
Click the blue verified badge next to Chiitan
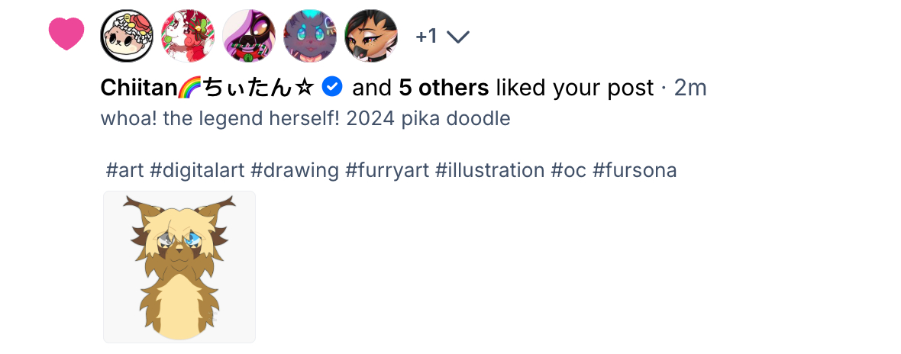pos(332,88)
